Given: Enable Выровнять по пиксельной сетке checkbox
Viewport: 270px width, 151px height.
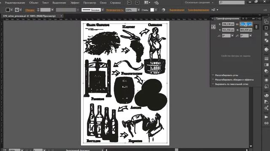Looking at the screenshot, I should point(213,84).
